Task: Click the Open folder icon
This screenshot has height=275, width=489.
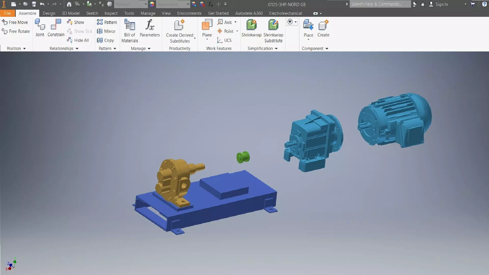Action: [25, 4]
